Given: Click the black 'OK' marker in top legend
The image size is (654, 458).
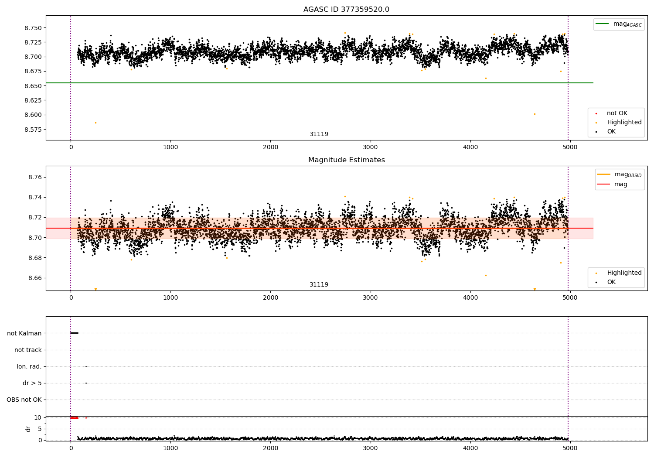Looking at the screenshot, I should [x=596, y=132].
